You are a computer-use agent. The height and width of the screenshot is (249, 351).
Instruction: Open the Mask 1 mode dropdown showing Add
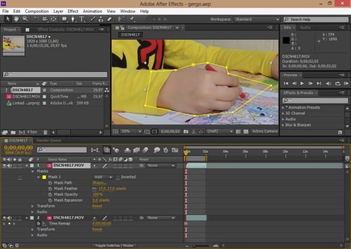coord(102,177)
